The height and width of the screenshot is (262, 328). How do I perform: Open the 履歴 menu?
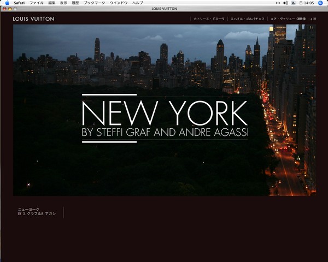75,3
